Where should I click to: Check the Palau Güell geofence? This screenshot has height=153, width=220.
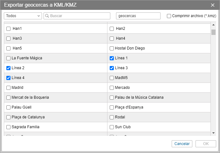9,107
